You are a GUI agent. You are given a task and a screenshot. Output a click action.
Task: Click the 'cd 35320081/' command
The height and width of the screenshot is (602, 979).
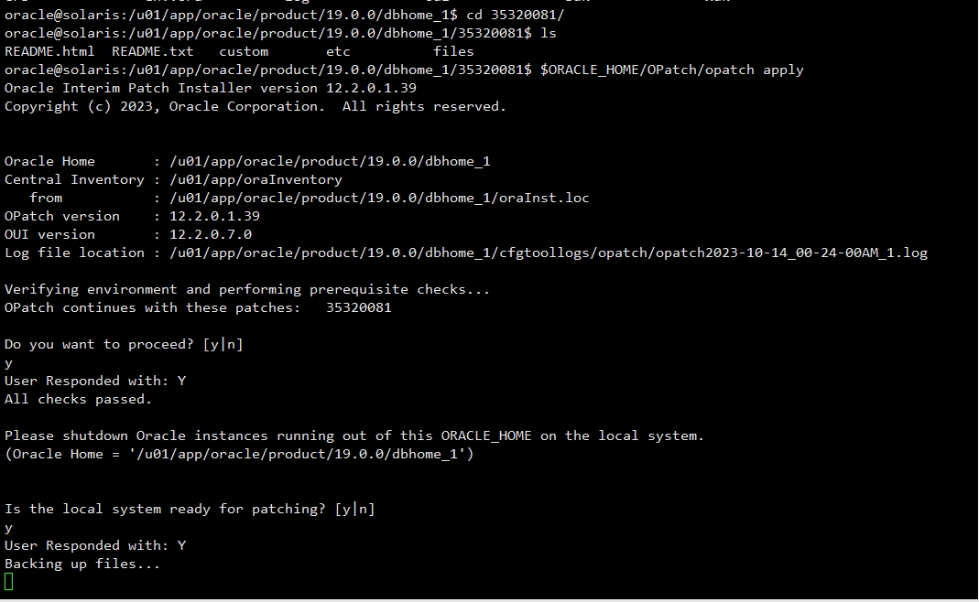click(x=515, y=15)
